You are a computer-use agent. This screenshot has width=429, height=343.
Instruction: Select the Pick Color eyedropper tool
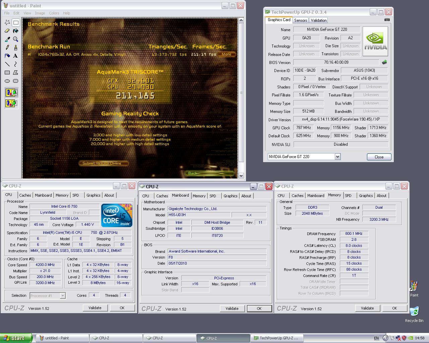pyautogui.click(x=7, y=39)
